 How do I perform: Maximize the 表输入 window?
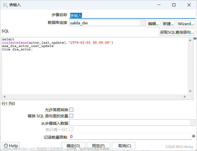174,5
